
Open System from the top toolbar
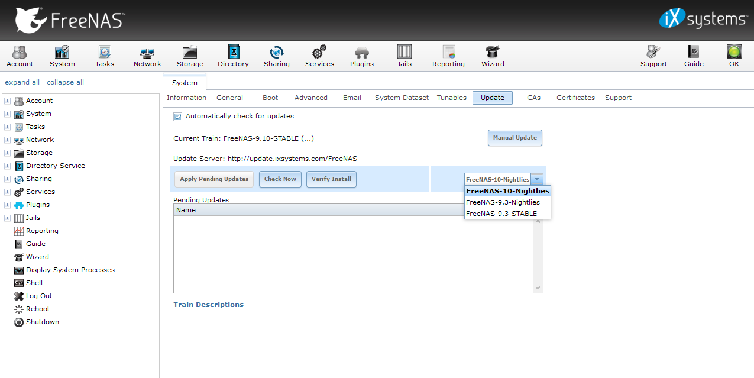pos(62,56)
